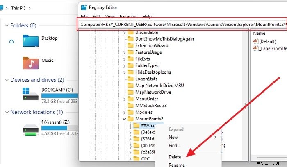
Task: Select the CPC key folder icon
Action: (137, 158)
